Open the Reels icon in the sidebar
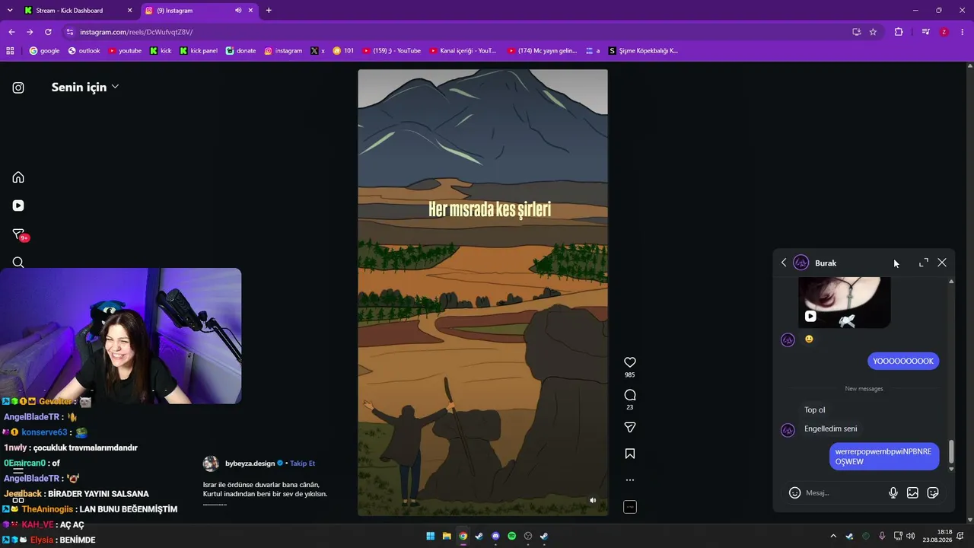 click(x=18, y=205)
